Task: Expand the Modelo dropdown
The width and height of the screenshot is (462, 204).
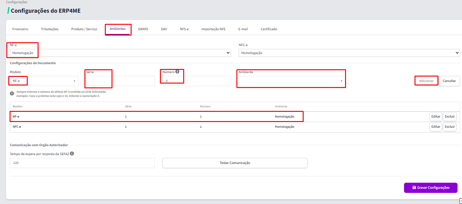Action: pos(44,81)
